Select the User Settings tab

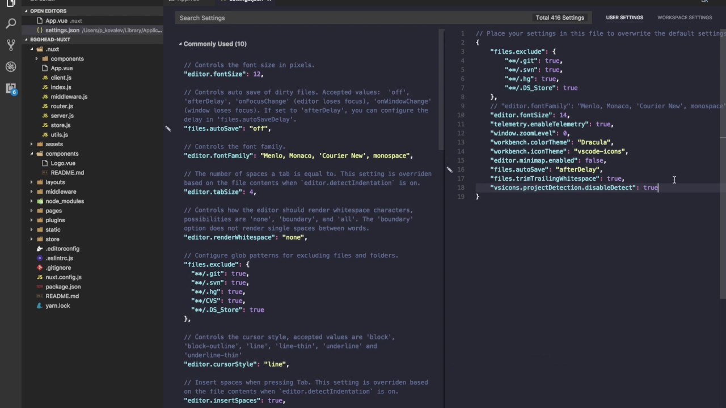[x=624, y=18]
